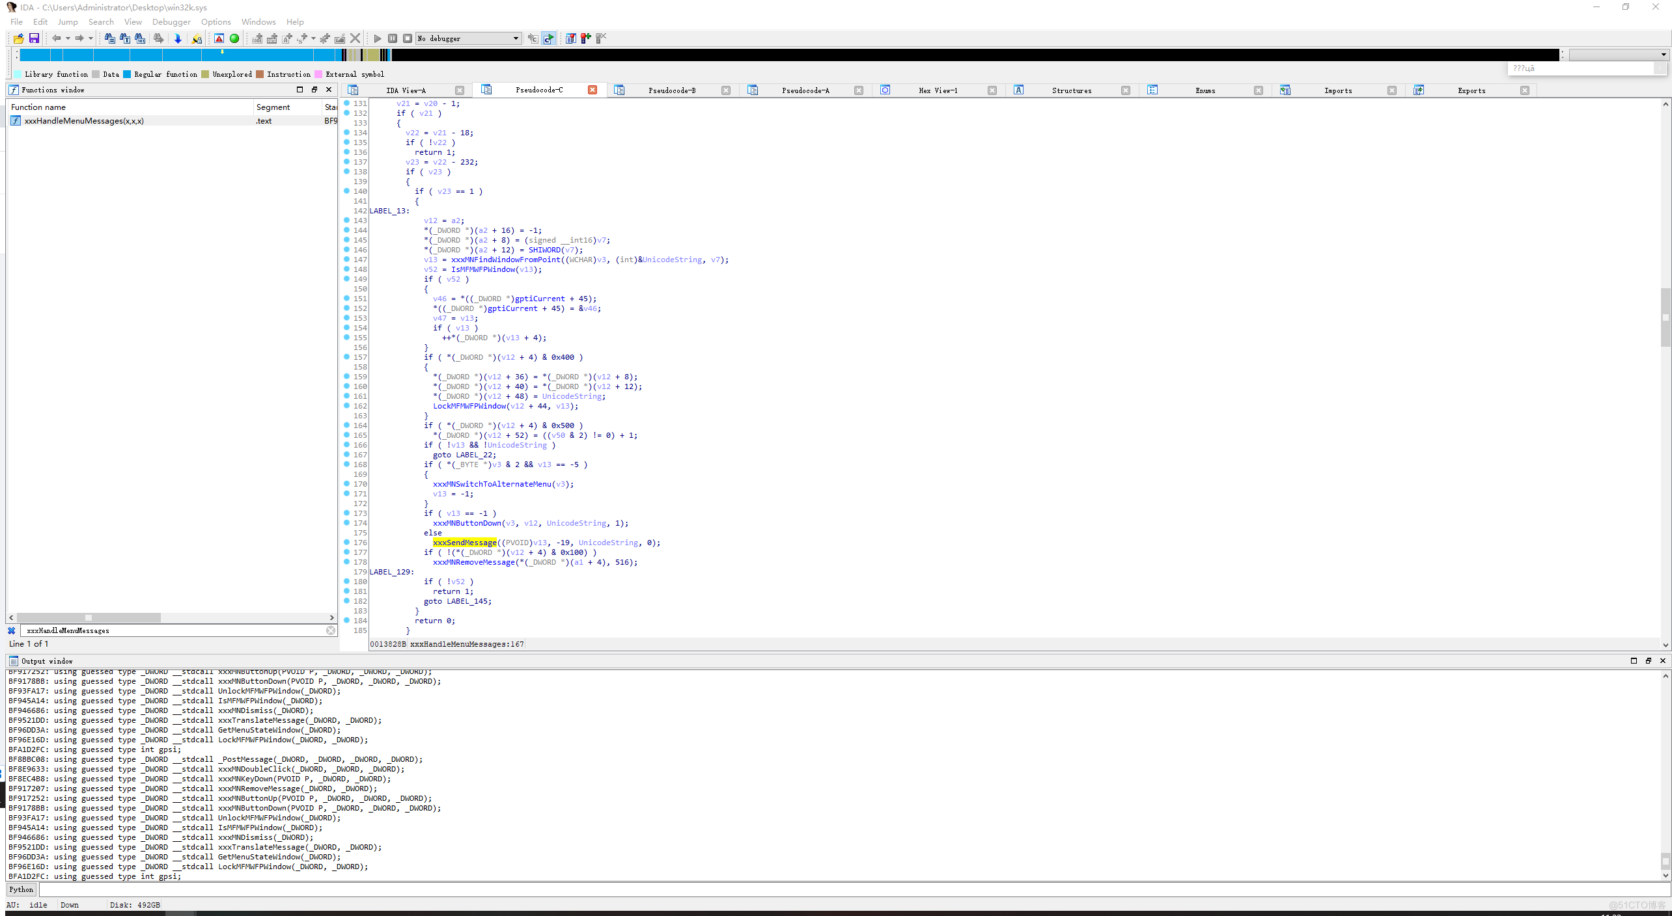Expand the forward-history dropdown arrow
Viewport: 1672px width, 916px height.
[91, 38]
